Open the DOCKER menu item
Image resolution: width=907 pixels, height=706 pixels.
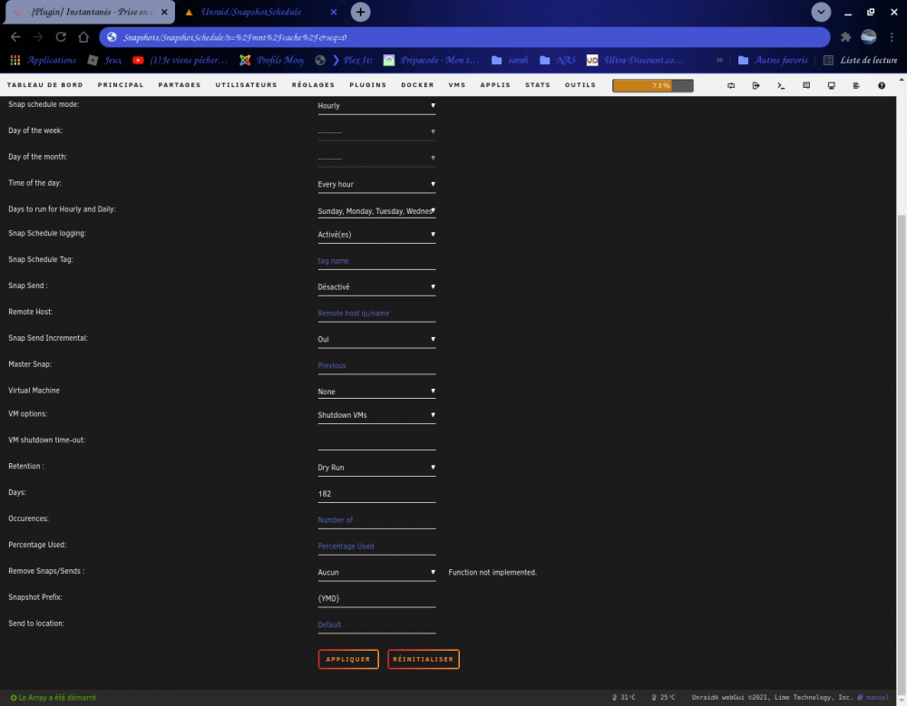(417, 85)
